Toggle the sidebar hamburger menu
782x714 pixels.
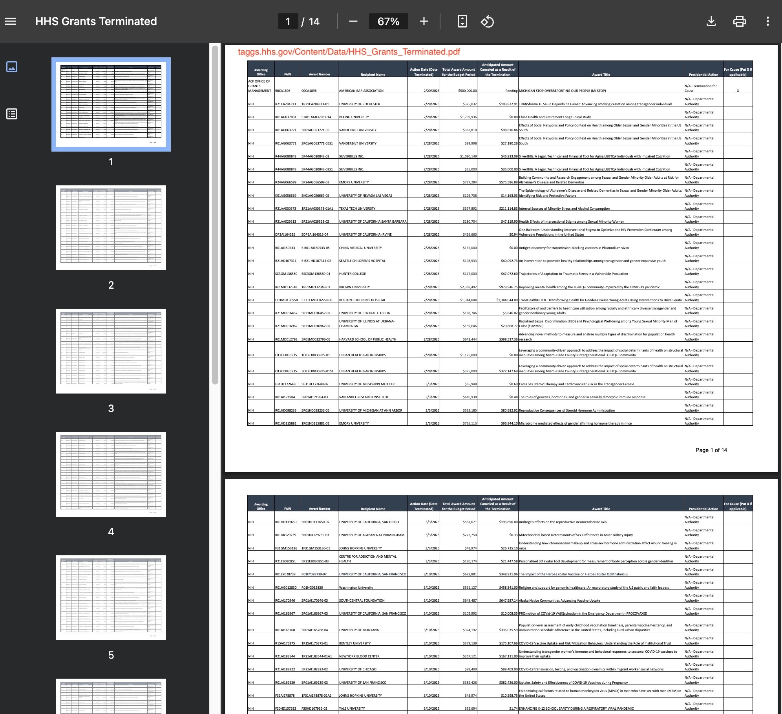click(x=11, y=21)
